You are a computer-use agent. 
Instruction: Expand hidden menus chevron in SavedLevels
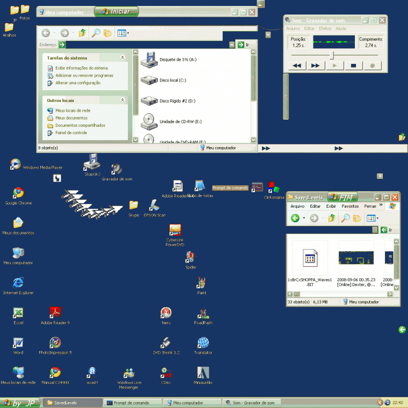point(381,205)
